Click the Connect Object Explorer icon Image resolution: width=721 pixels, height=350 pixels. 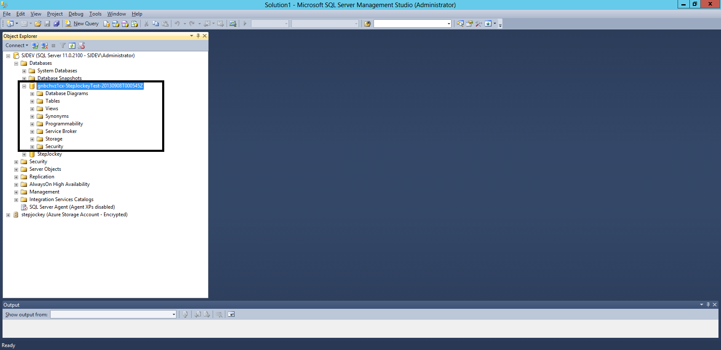pyautogui.click(x=35, y=45)
